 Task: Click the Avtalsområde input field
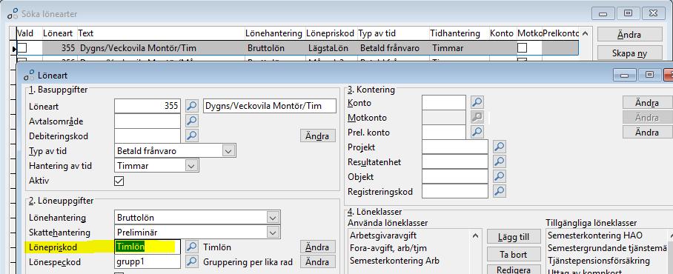coord(147,121)
